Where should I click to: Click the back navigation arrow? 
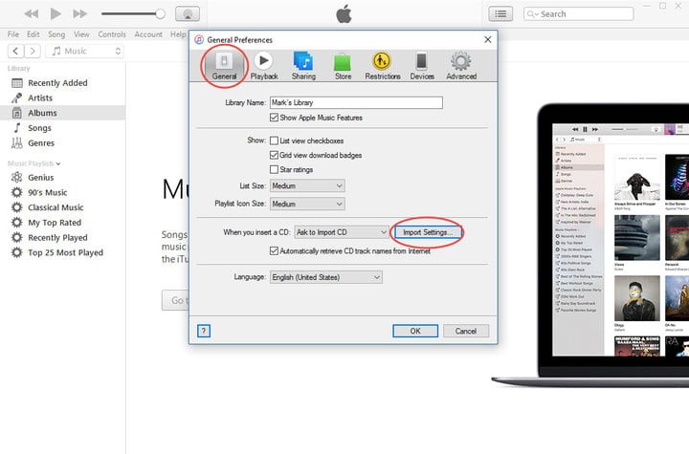tap(16, 51)
